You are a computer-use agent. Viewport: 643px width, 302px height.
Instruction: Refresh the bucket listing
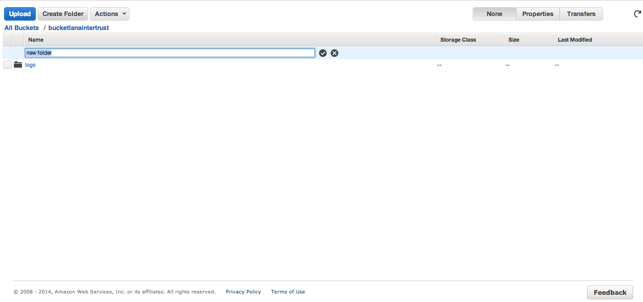[637, 14]
